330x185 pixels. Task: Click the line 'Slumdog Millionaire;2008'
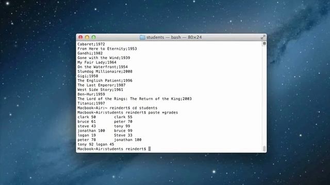[x=105, y=71]
